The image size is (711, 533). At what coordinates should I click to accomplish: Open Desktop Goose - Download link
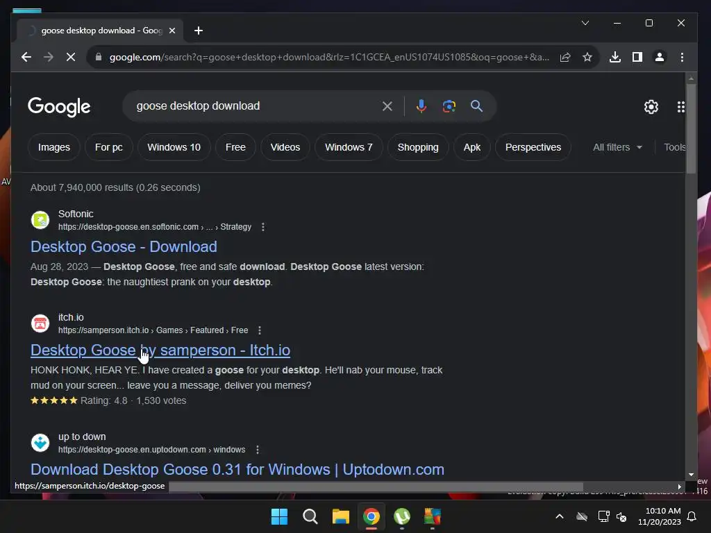click(124, 246)
